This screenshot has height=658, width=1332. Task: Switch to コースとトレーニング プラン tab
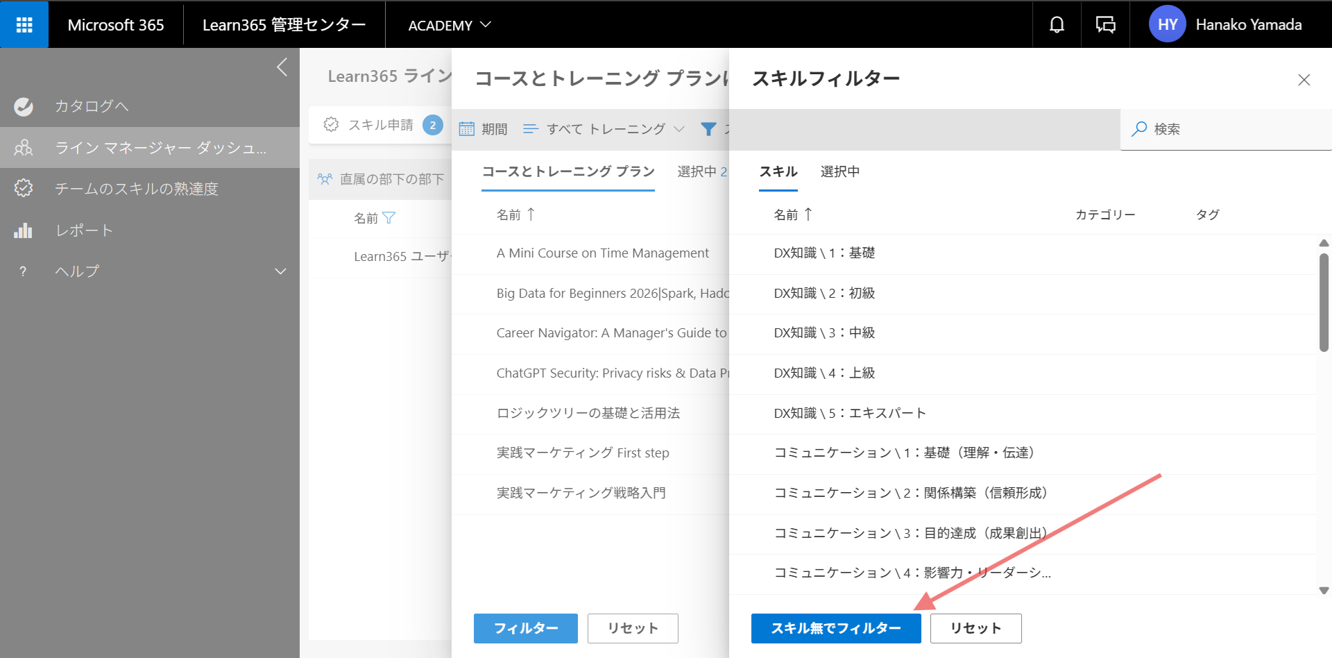[568, 171]
